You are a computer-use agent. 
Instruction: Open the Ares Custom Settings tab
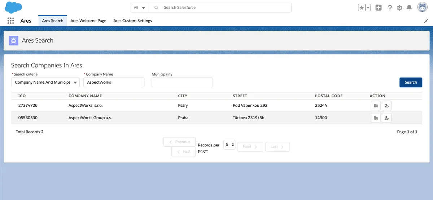tap(133, 21)
